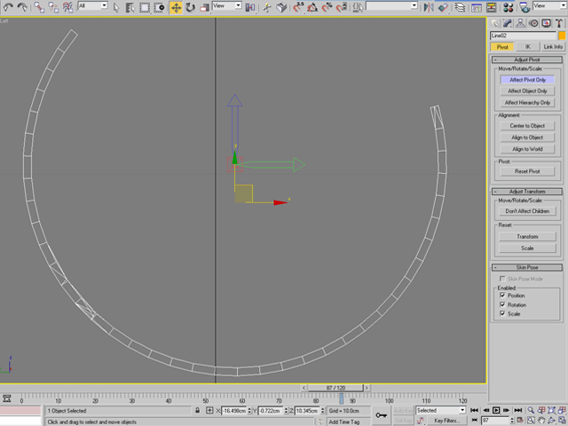Click the Line02 object name field
The height and width of the screenshot is (426, 568).
point(523,35)
